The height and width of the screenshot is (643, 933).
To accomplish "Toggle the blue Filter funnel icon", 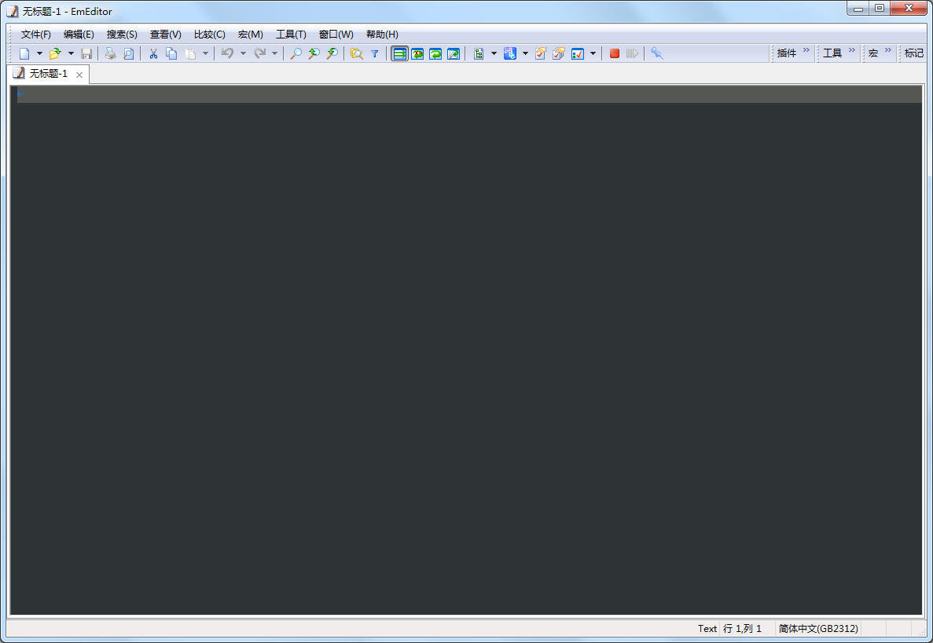I will click(x=375, y=53).
